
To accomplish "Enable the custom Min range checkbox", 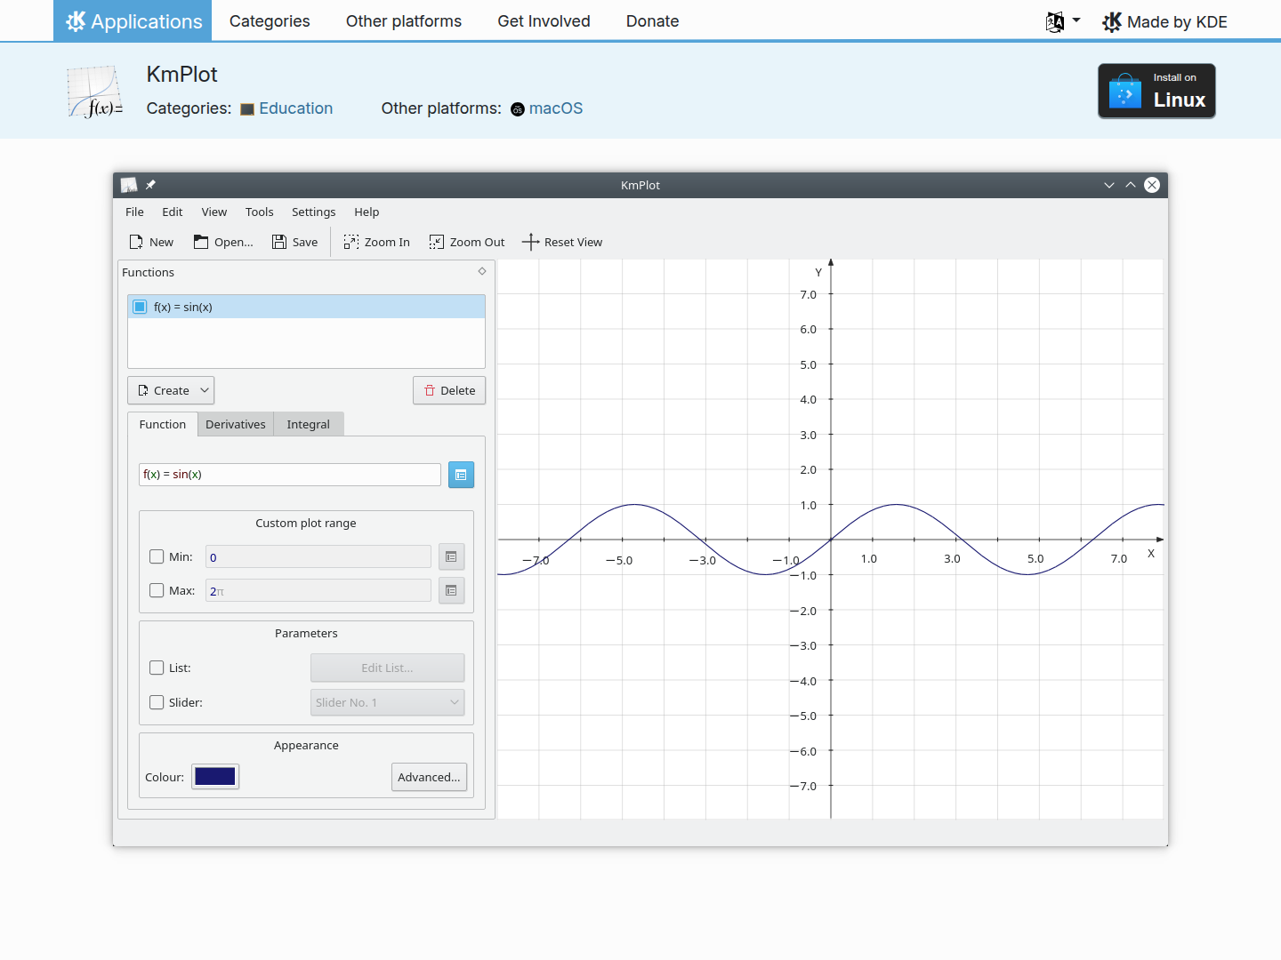I will tap(157, 556).
